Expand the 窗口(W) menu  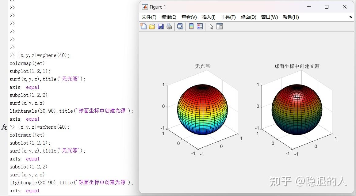click(x=269, y=17)
